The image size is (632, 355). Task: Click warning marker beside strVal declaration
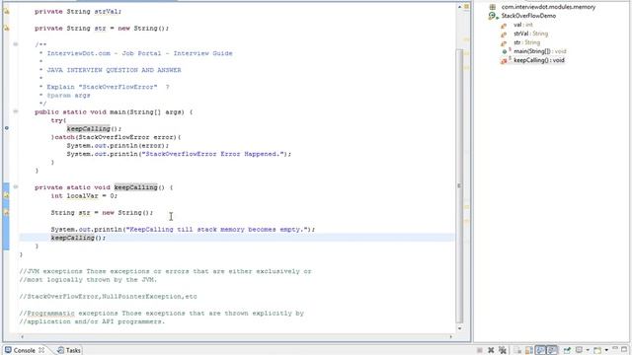[x=7, y=11]
